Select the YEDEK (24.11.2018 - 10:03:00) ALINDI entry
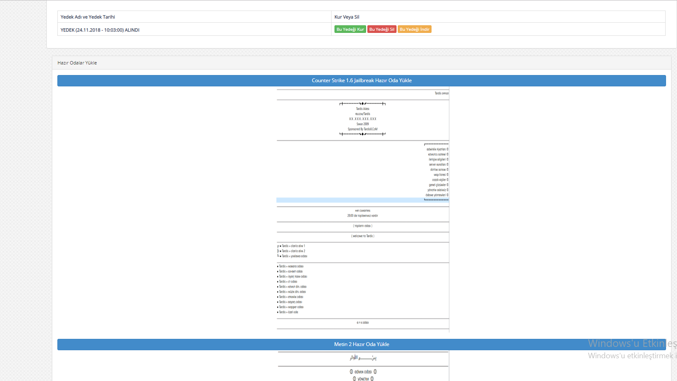 [x=100, y=30]
